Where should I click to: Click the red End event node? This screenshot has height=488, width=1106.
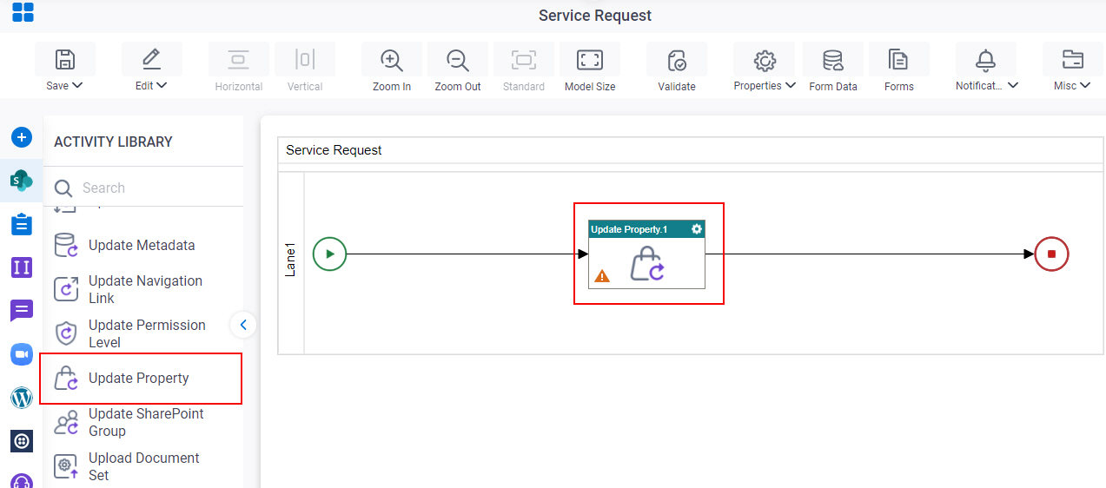point(1051,254)
